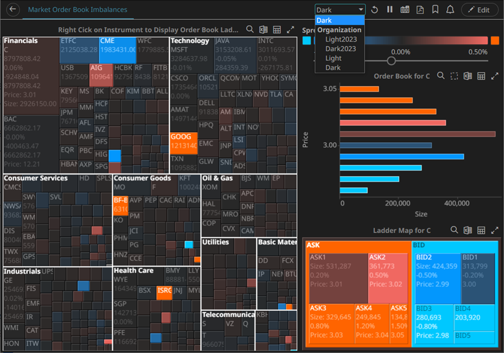The width and height of the screenshot is (504, 353).
Task: Select the ASK1 tile in the ladder map
Action: 338,278
